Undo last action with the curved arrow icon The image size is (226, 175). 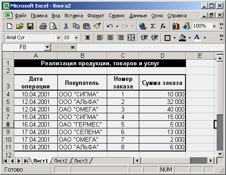[110, 26]
